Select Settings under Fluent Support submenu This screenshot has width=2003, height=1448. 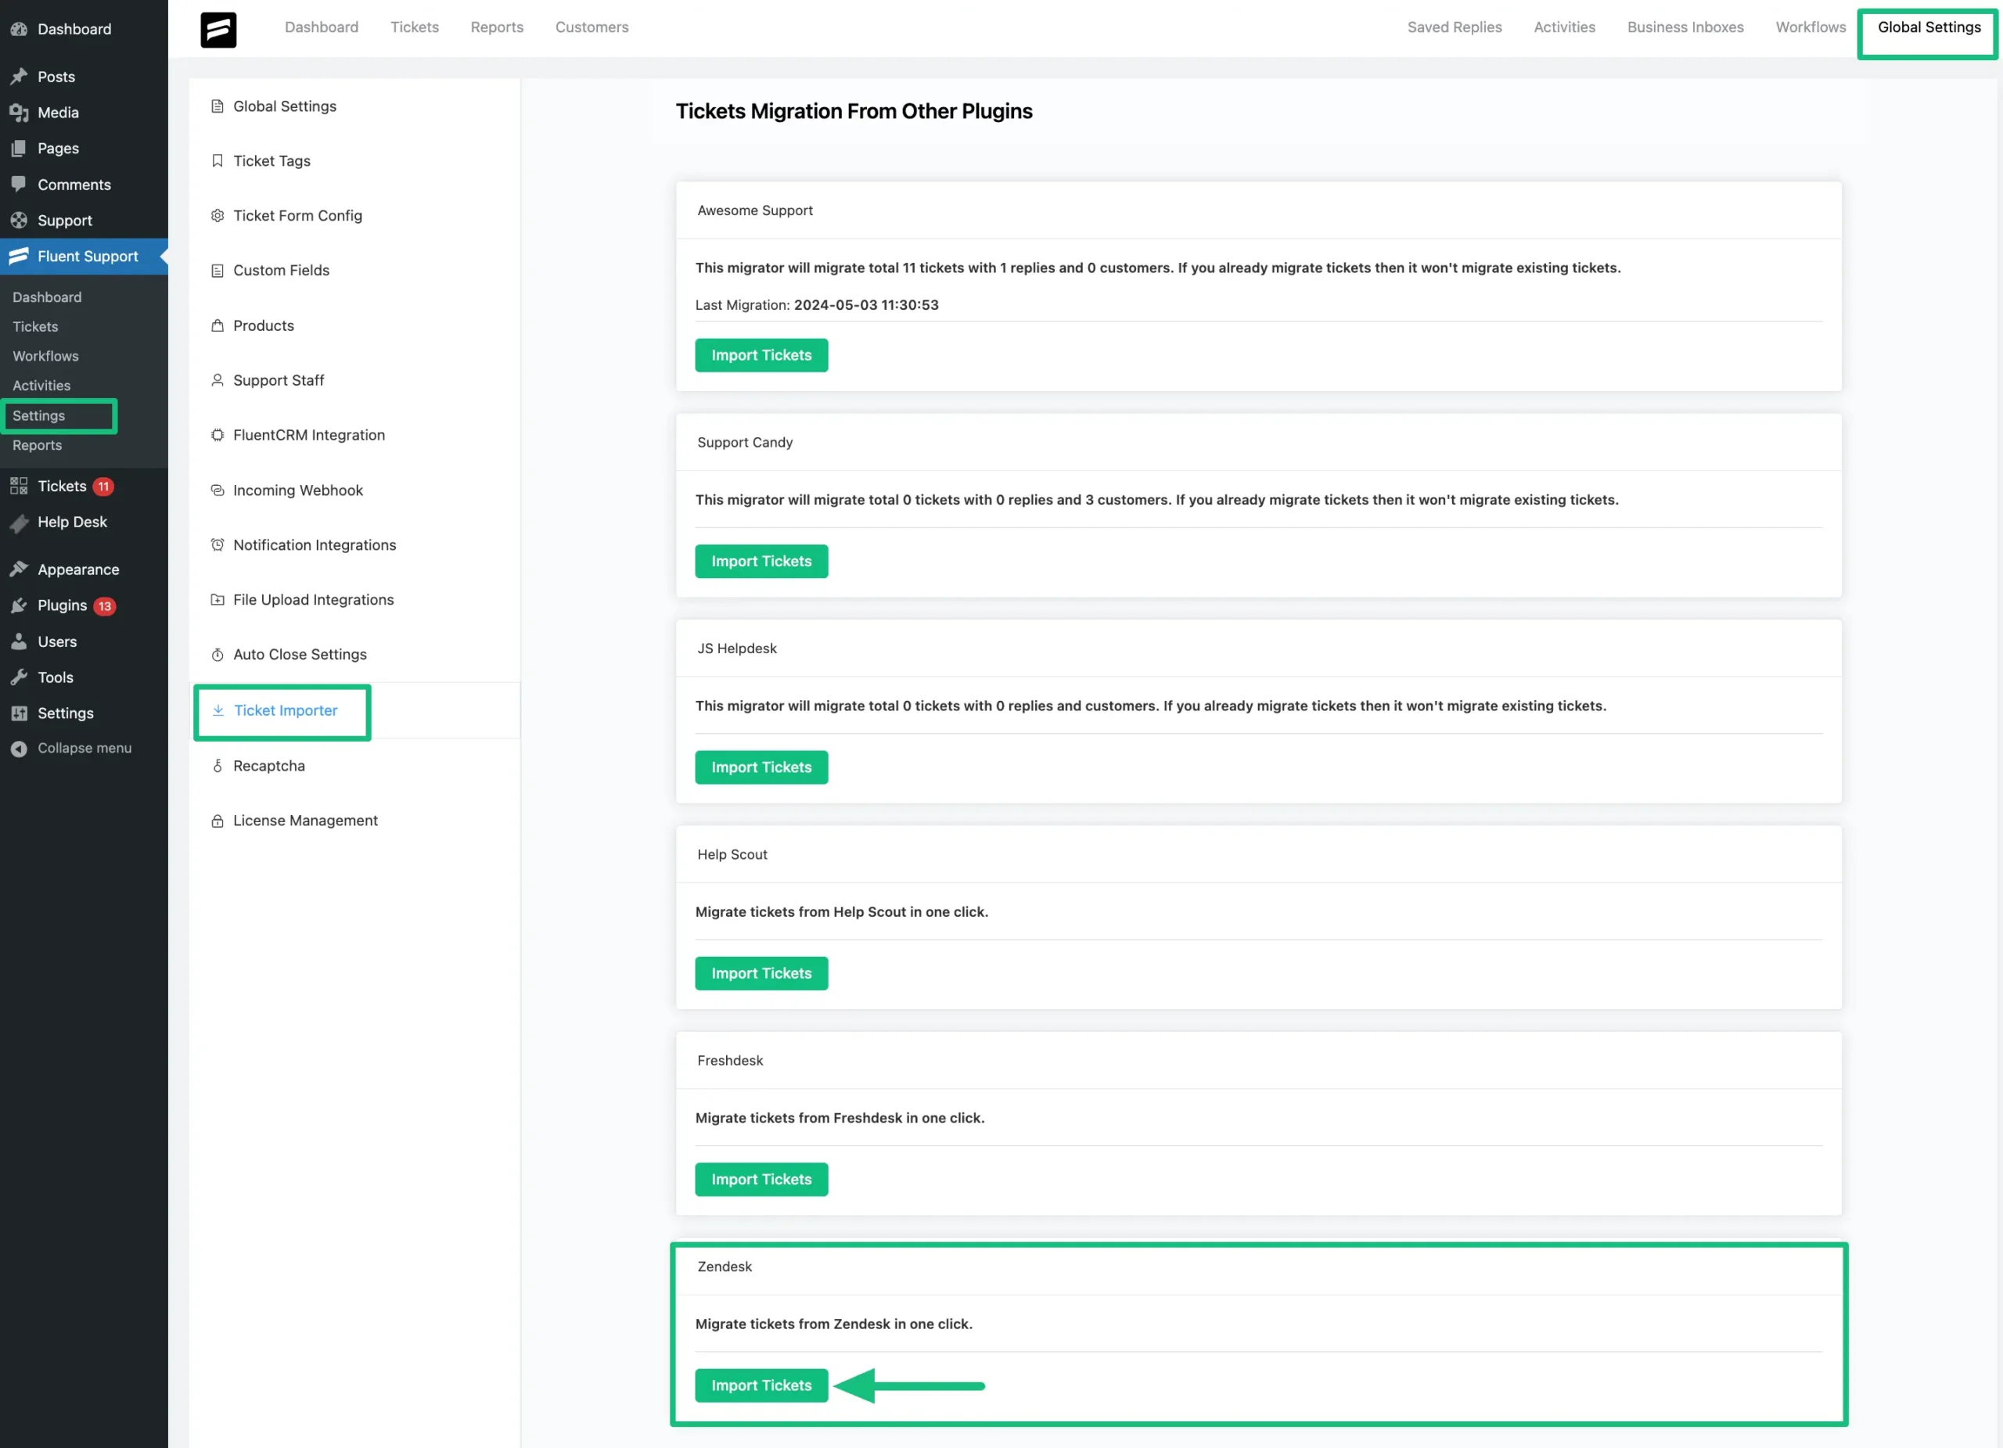coord(39,416)
